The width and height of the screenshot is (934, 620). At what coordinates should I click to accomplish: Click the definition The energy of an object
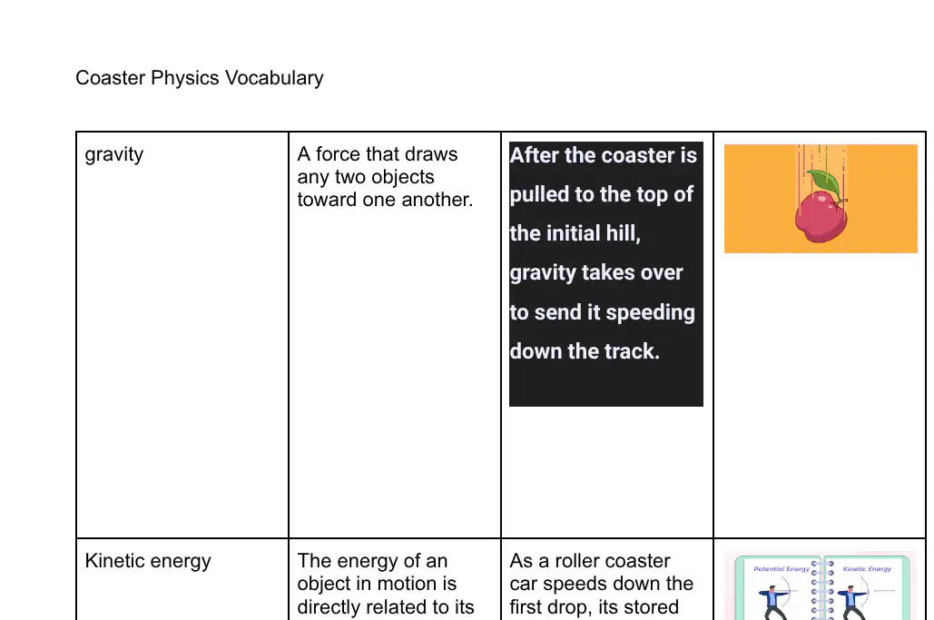[386, 584]
